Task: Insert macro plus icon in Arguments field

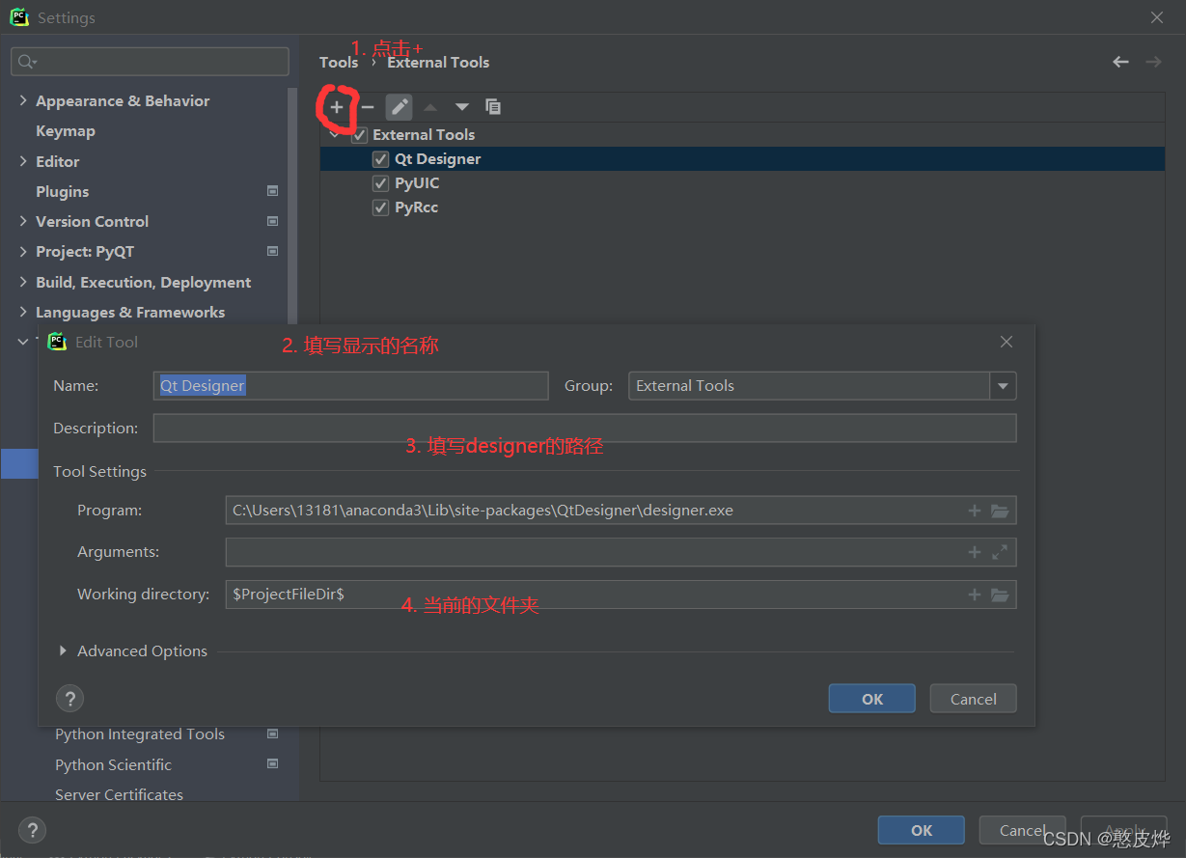Action: 975,552
